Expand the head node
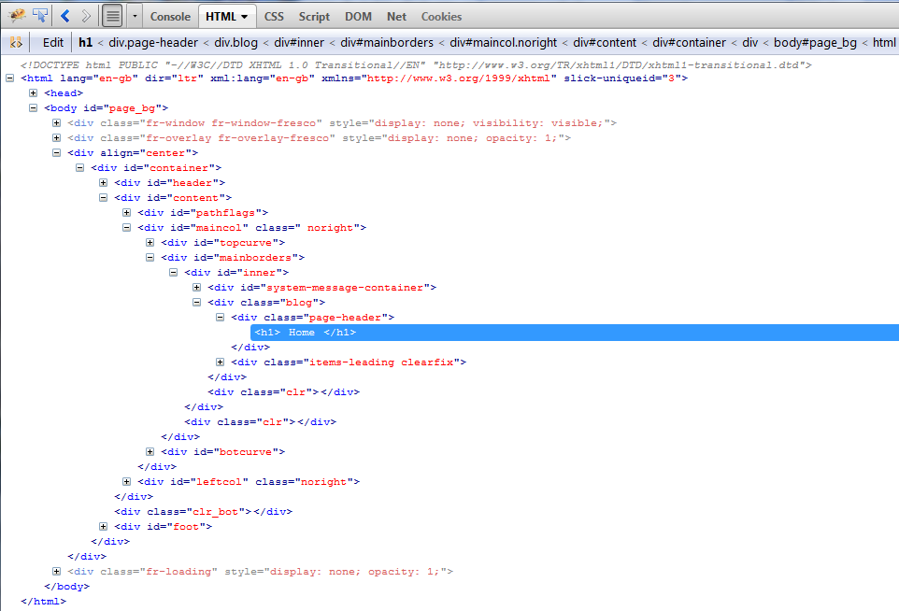The image size is (899, 611). click(34, 92)
